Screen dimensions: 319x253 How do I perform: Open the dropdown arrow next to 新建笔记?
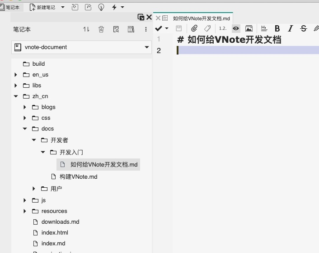pos(63,7)
